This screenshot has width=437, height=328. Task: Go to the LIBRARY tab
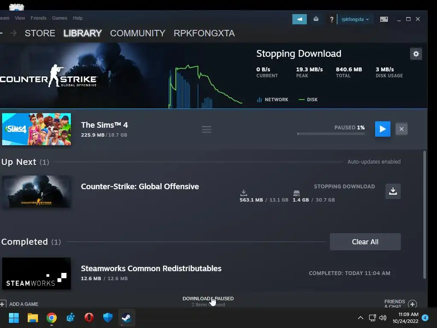[82, 33]
